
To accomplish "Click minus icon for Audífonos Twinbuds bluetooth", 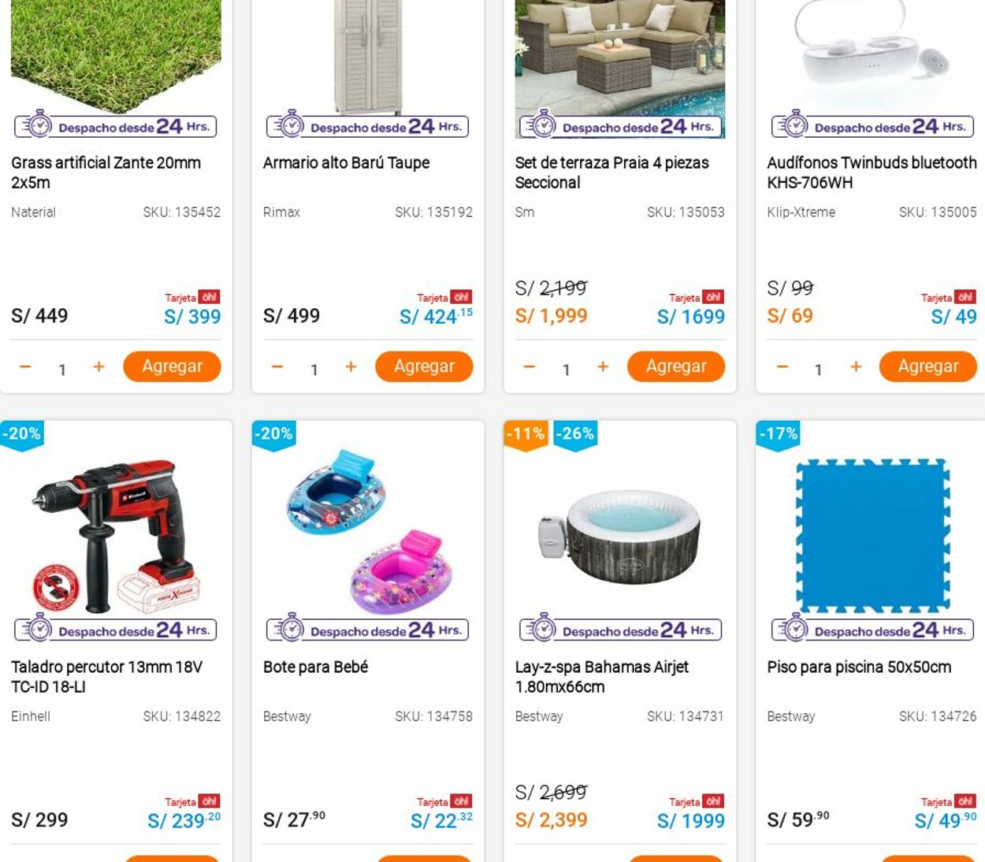I will point(782,366).
